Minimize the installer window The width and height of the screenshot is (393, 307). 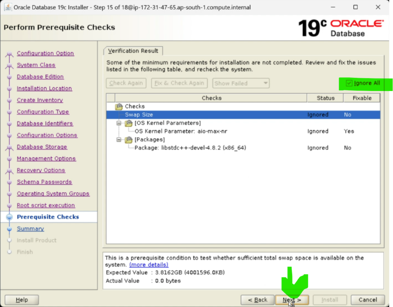point(333,7)
